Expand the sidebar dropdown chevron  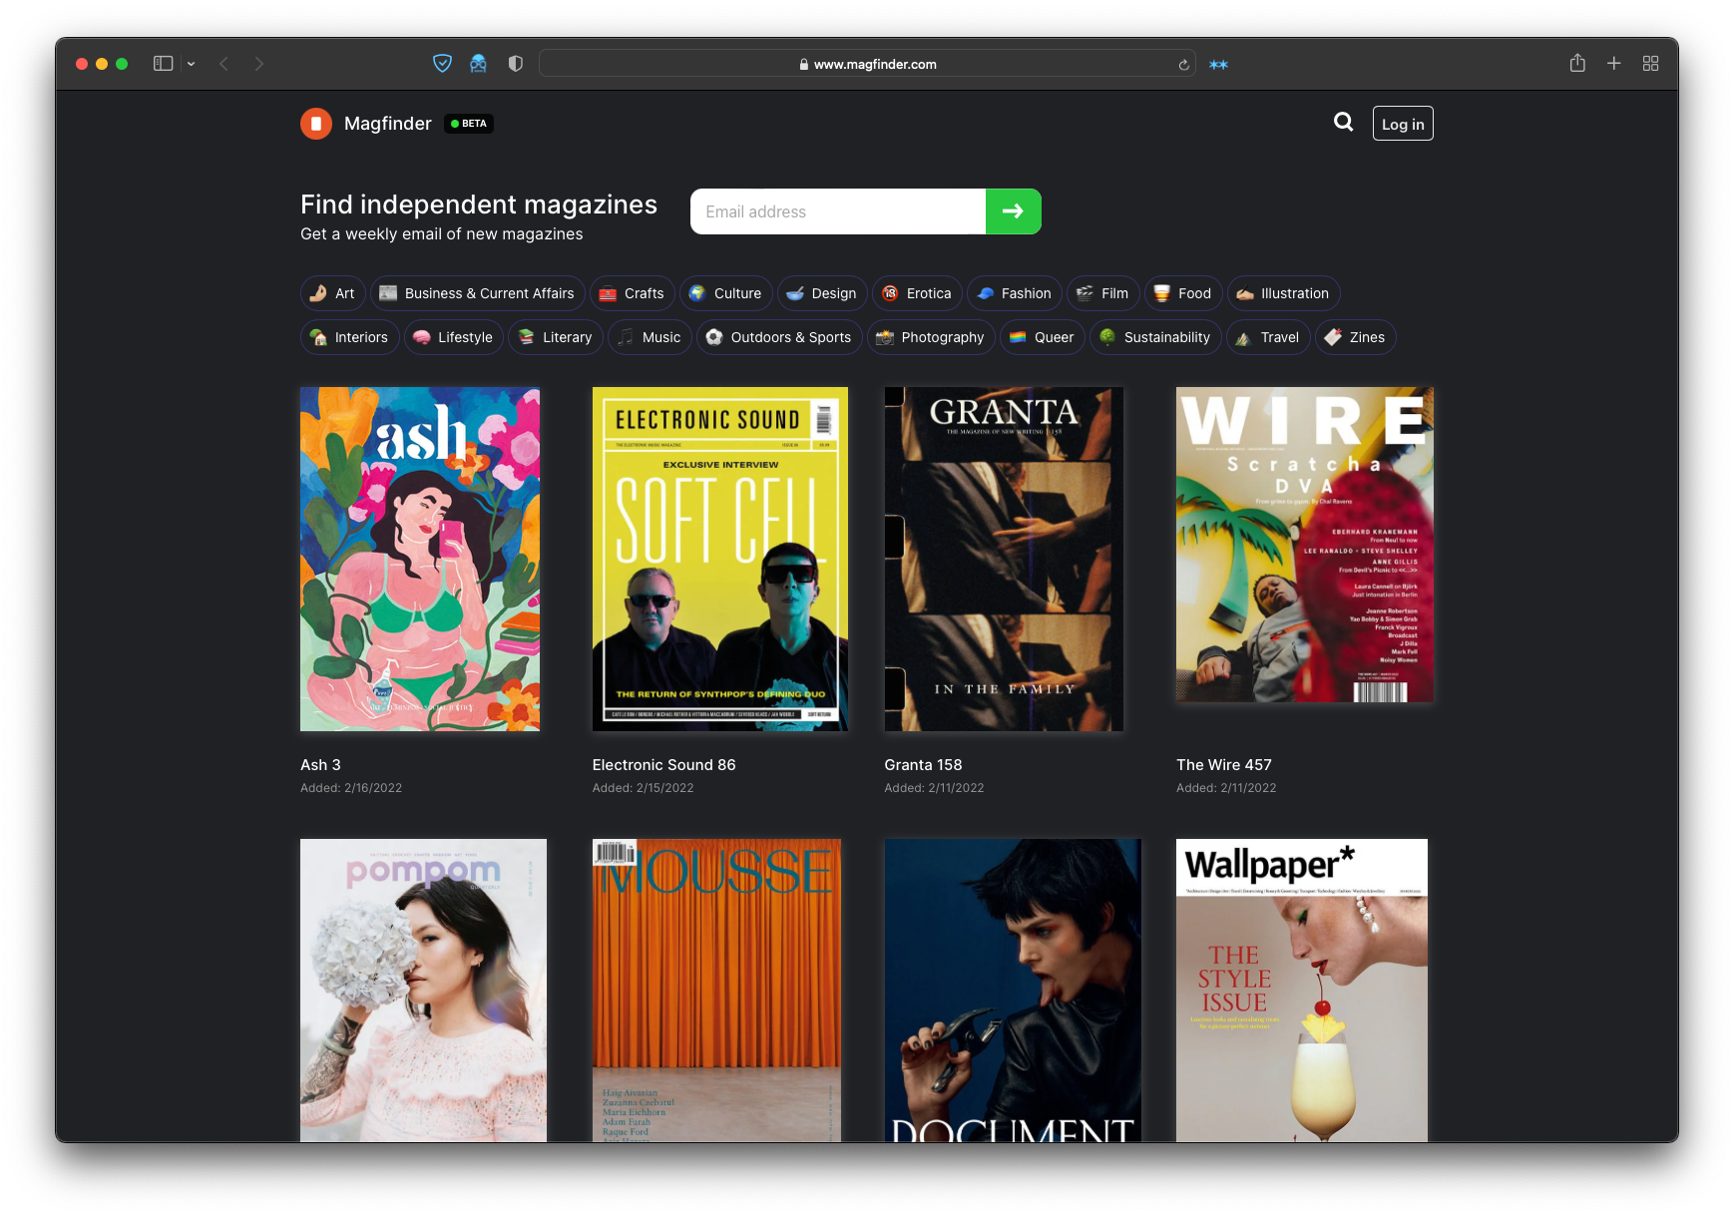[191, 64]
